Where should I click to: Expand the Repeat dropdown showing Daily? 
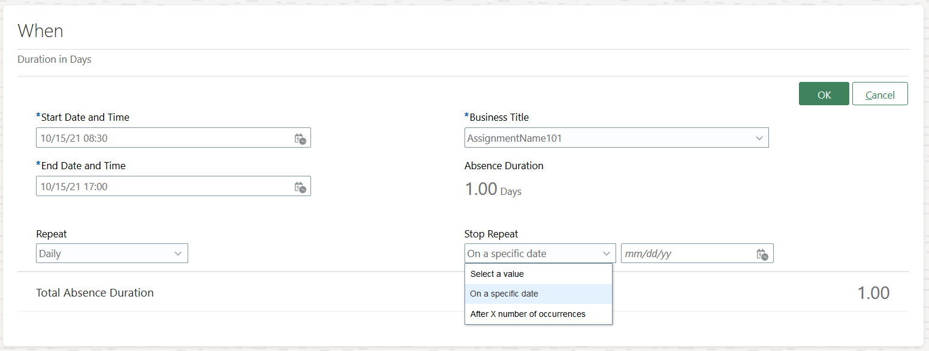[x=178, y=254]
